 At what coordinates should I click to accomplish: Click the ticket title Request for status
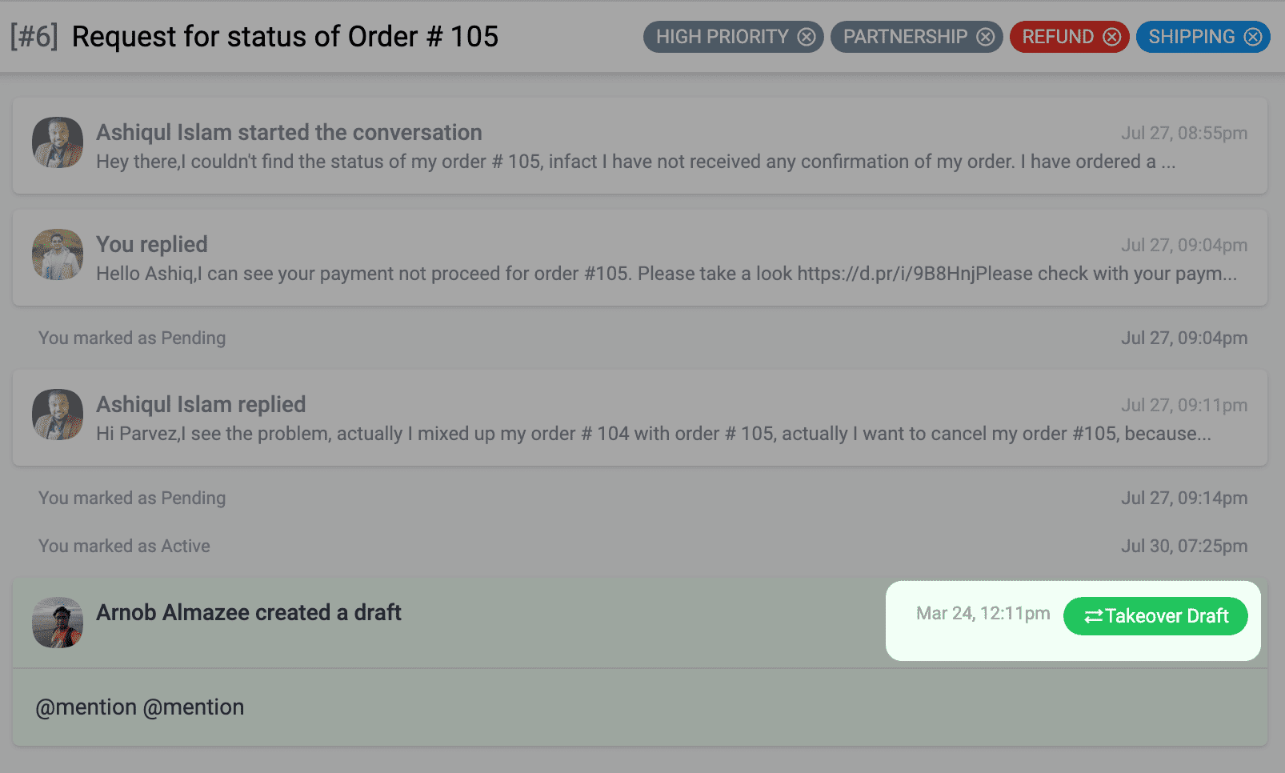pos(285,37)
